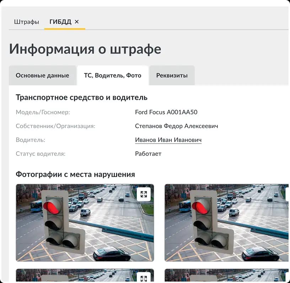Screen dimensions: 290x283
Task: Open the second violation photo on the right
Action: [x=227, y=223]
